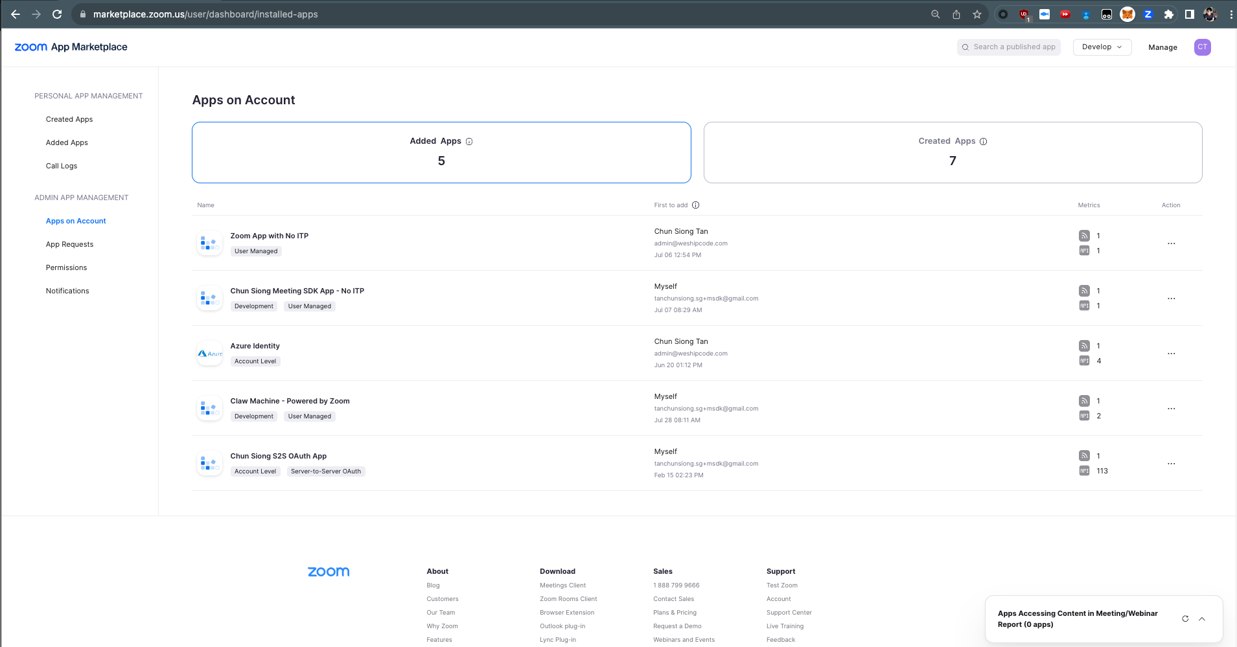Click the Browser Extension footer link
1237x647 pixels.
[567, 613]
